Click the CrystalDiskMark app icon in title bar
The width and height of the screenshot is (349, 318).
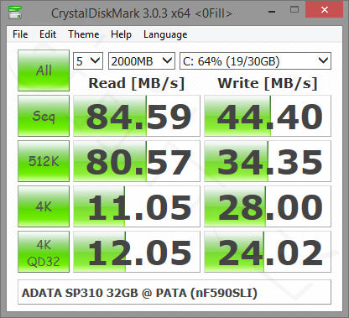tap(15, 13)
